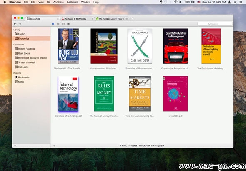Open the Annotate menu

58,2
